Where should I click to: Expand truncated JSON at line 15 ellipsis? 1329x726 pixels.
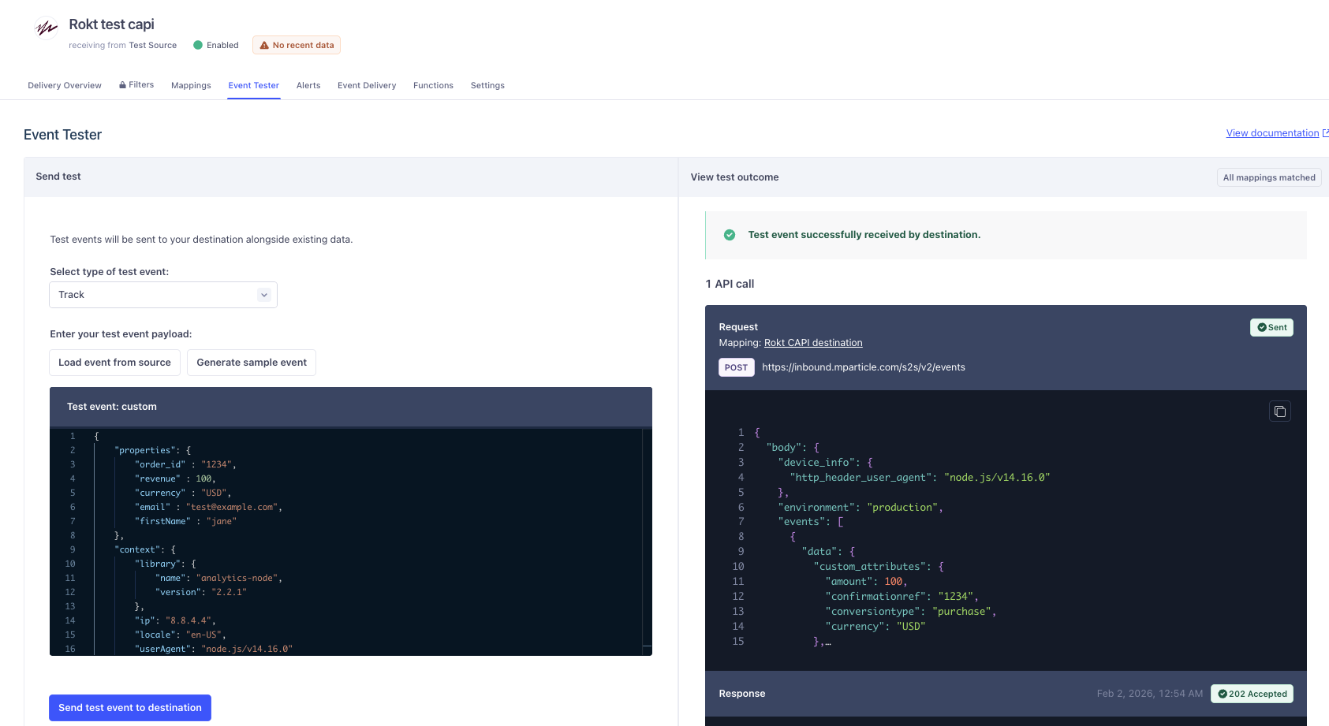(827, 642)
